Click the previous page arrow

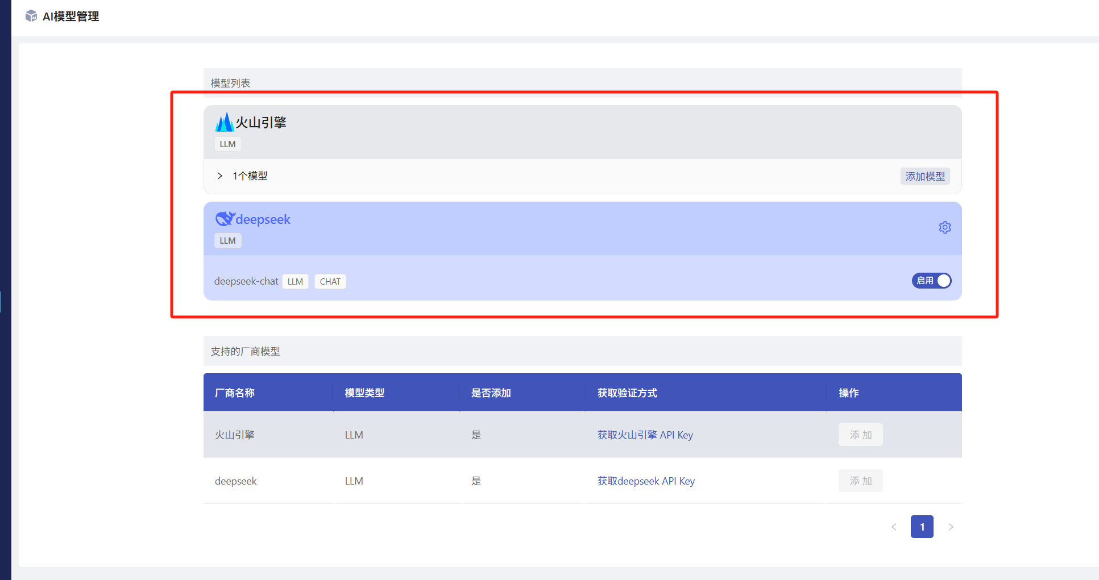point(894,527)
